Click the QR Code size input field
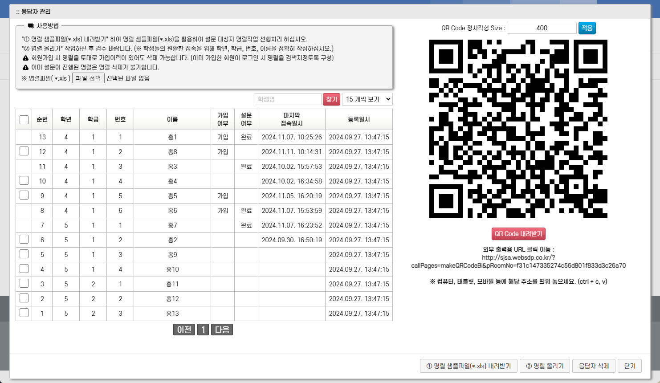Image resolution: width=660 pixels, height=383 pixels. pos(542,28)
